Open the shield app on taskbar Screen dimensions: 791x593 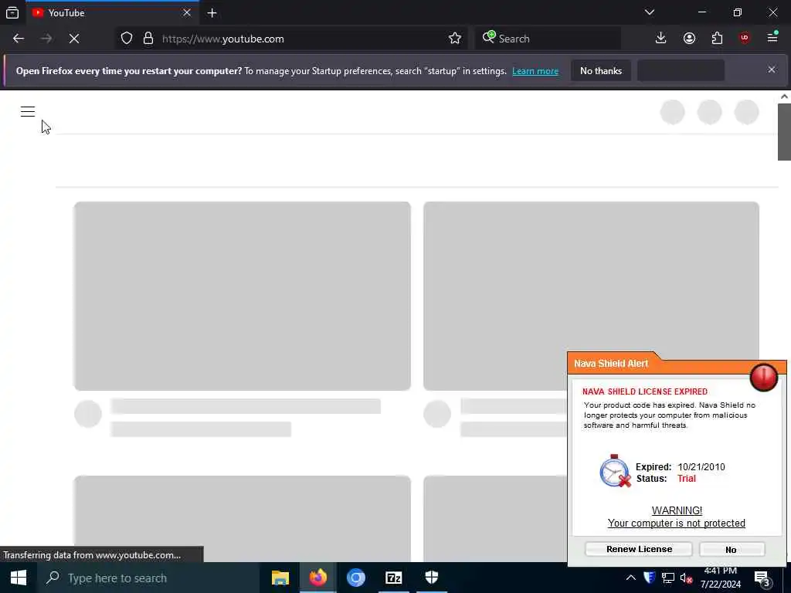432,578
